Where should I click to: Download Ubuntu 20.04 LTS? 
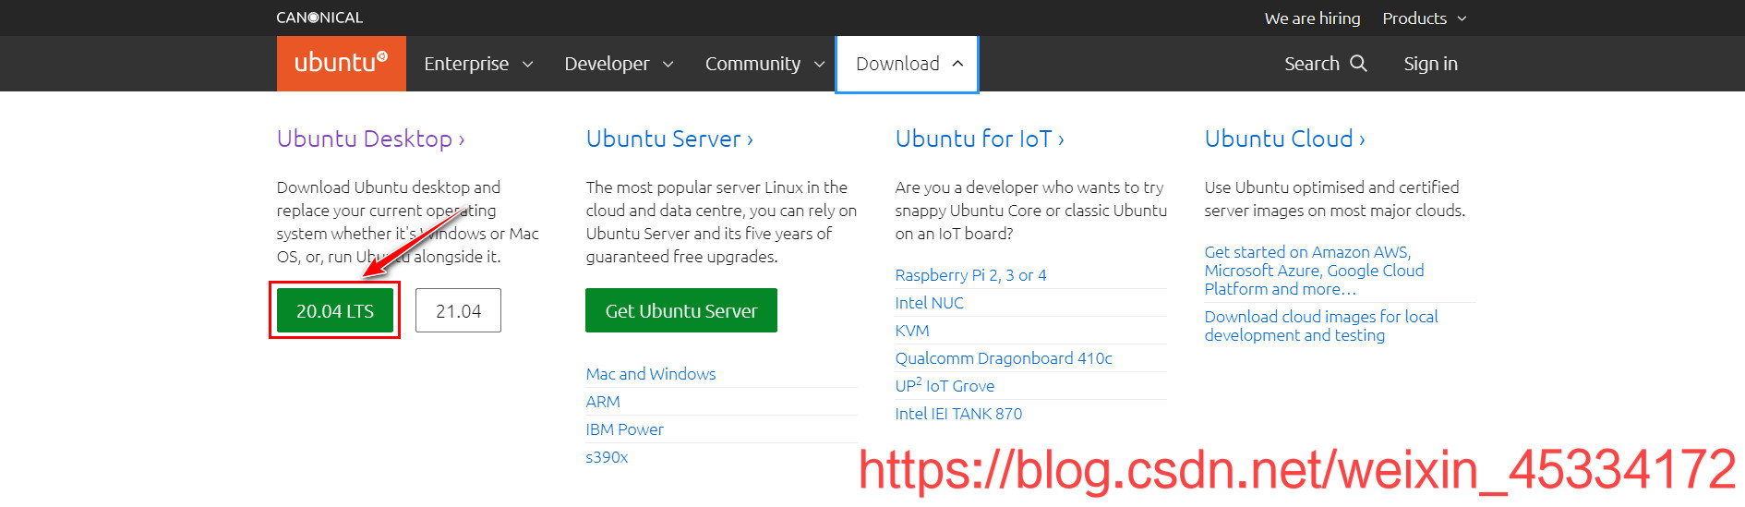[x=335, y=311]
